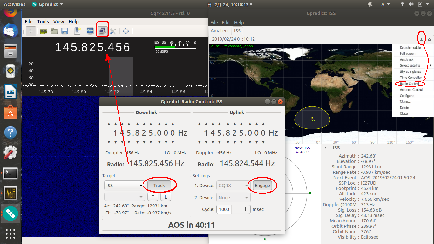Launch LibreOffice Writer from dock
The height and width of the screenshot is (244, 434).
(10, 91)
